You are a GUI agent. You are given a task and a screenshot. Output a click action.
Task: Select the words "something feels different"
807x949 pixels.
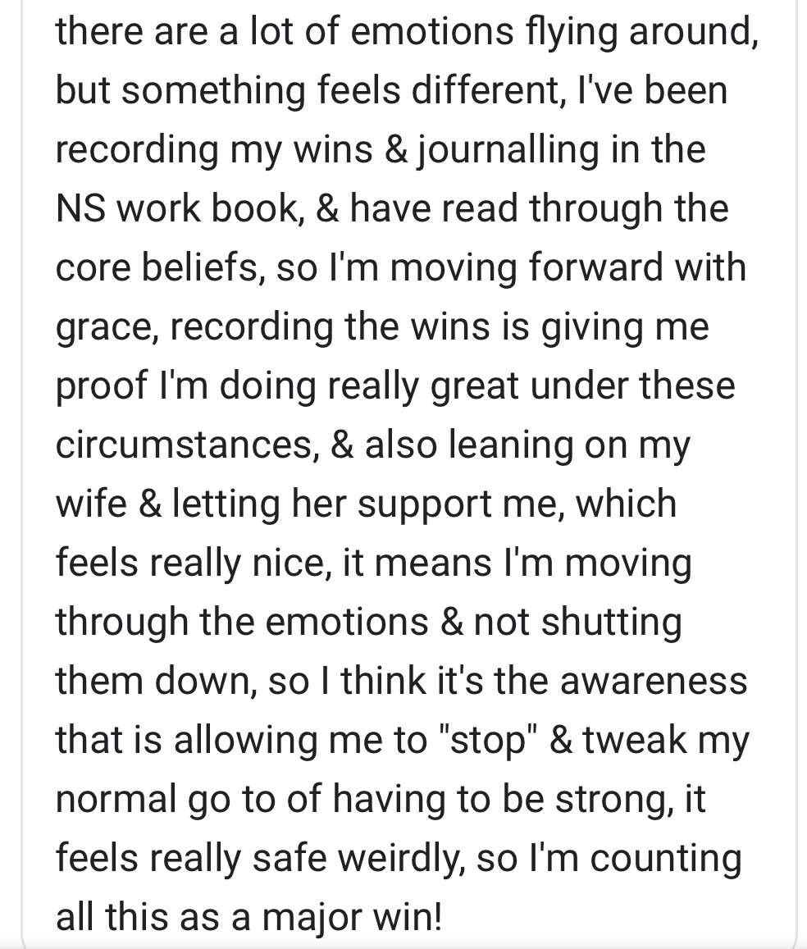342,91
